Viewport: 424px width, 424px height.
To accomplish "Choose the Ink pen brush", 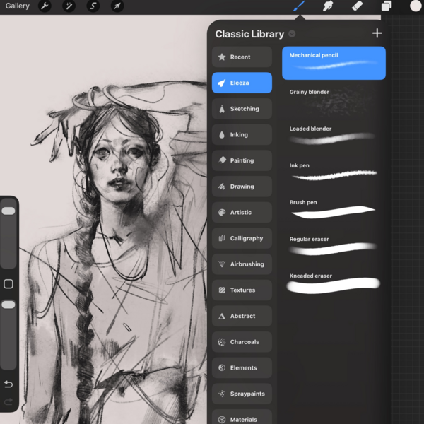I will (x=334, y=173).
